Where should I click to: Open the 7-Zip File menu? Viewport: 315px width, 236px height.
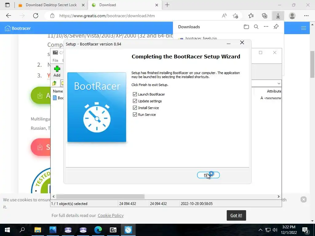click(55, 61)
